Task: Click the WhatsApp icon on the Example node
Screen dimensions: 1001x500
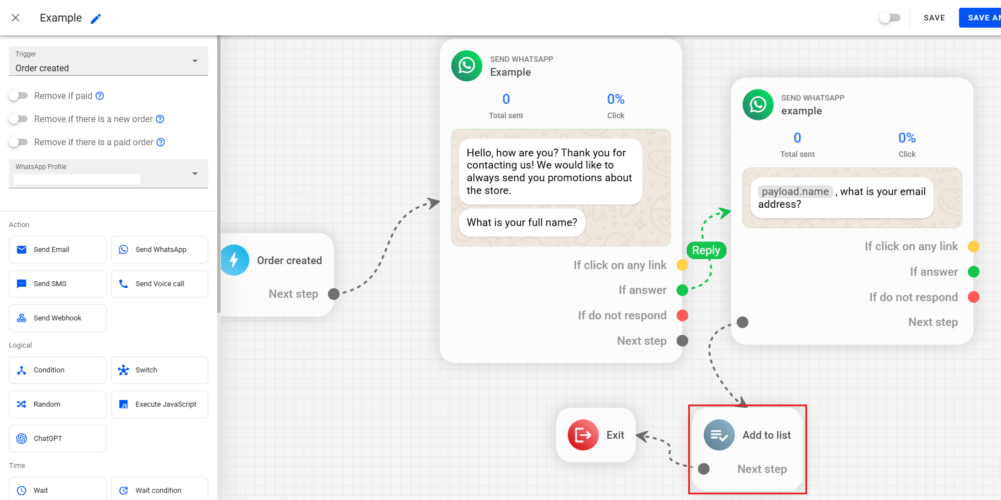Action: coord(466,66)
